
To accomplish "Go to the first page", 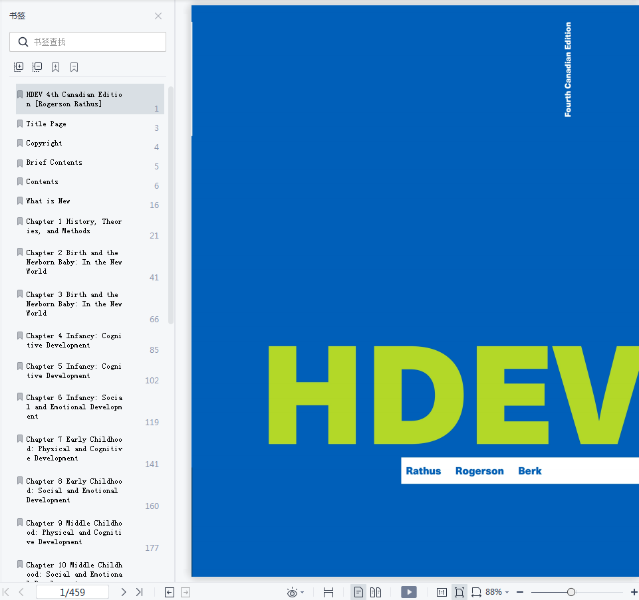I will coord(6,592).
